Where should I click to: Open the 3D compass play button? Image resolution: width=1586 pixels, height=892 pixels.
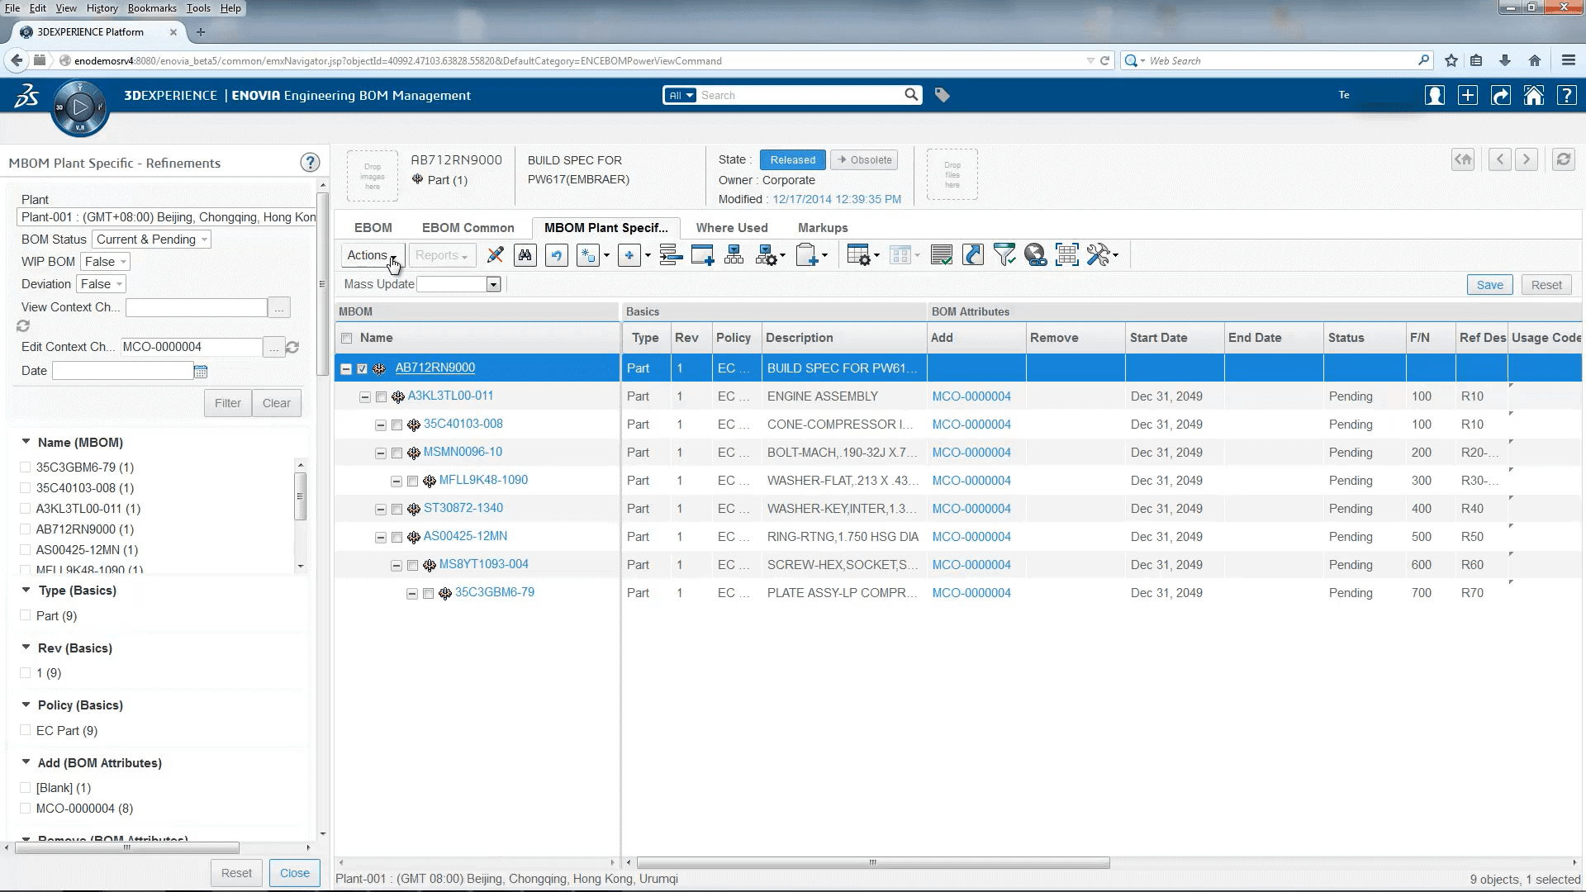80,107
